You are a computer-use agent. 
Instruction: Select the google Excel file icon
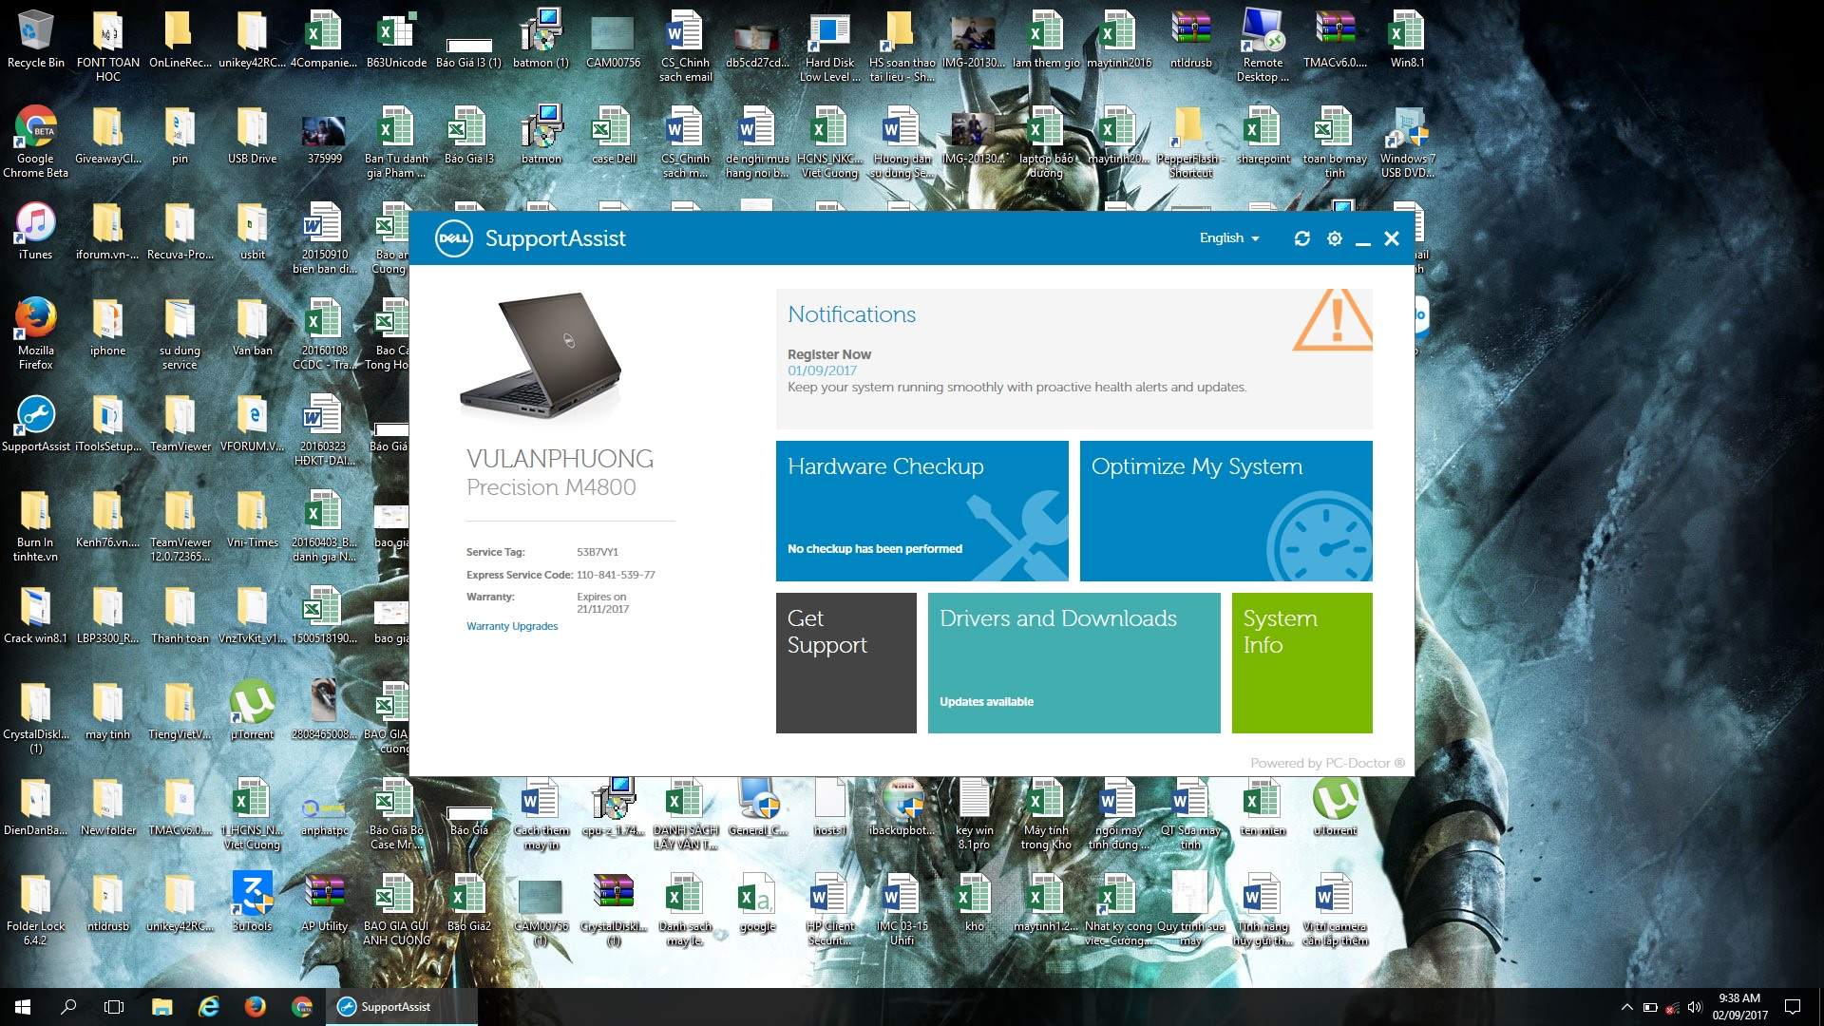coord(757,902)
